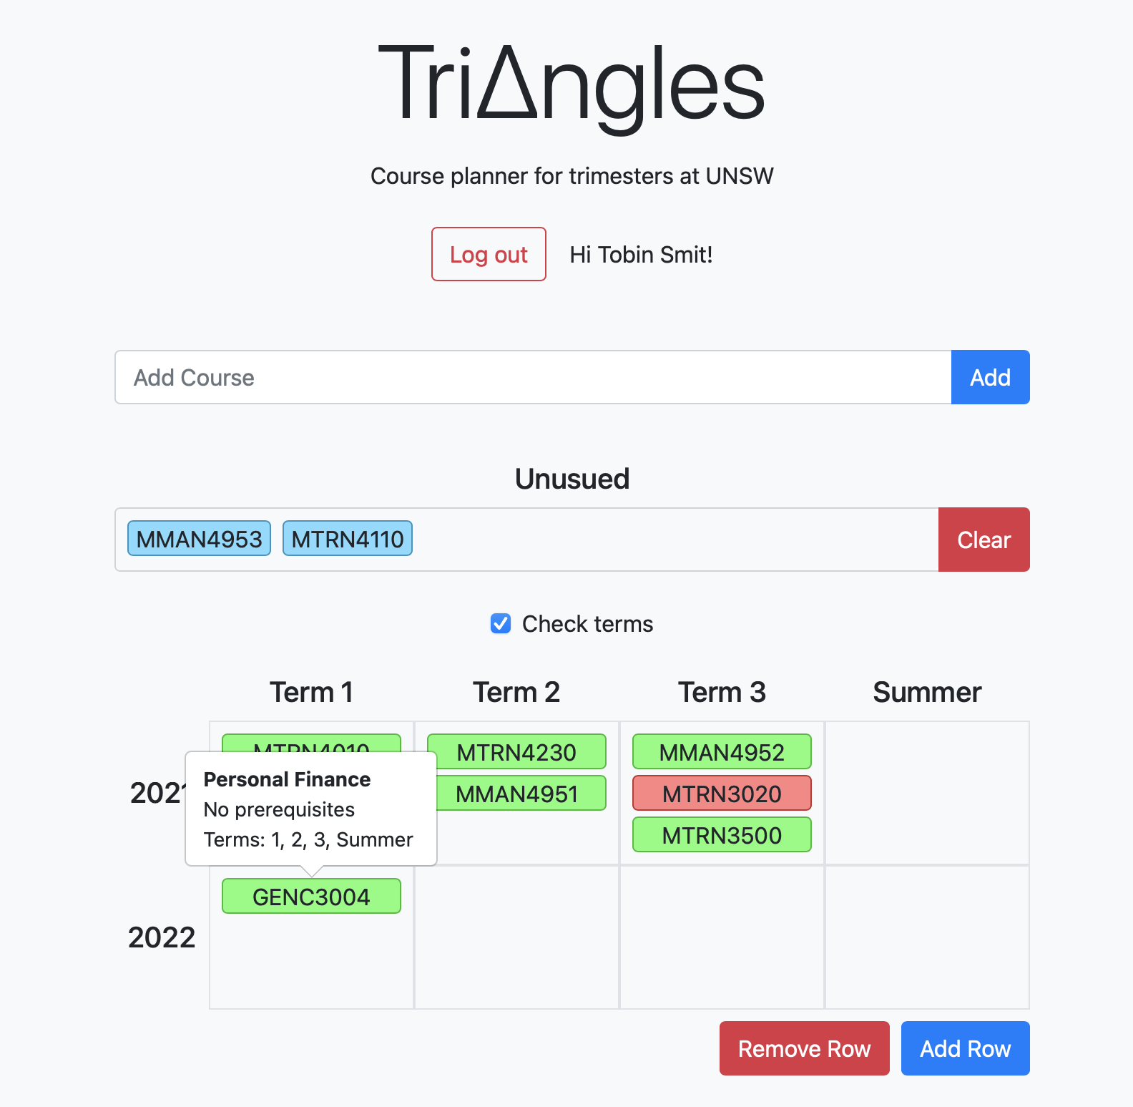The image size is (1133, 1107).
Task: Click the blue Add button
Action: tap(990, 377)
